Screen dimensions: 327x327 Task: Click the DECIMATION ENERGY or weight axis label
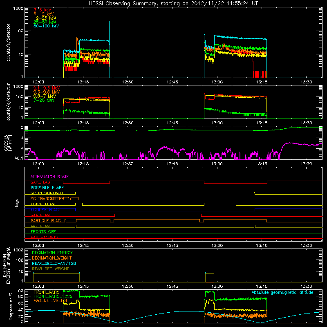point(6,265)
